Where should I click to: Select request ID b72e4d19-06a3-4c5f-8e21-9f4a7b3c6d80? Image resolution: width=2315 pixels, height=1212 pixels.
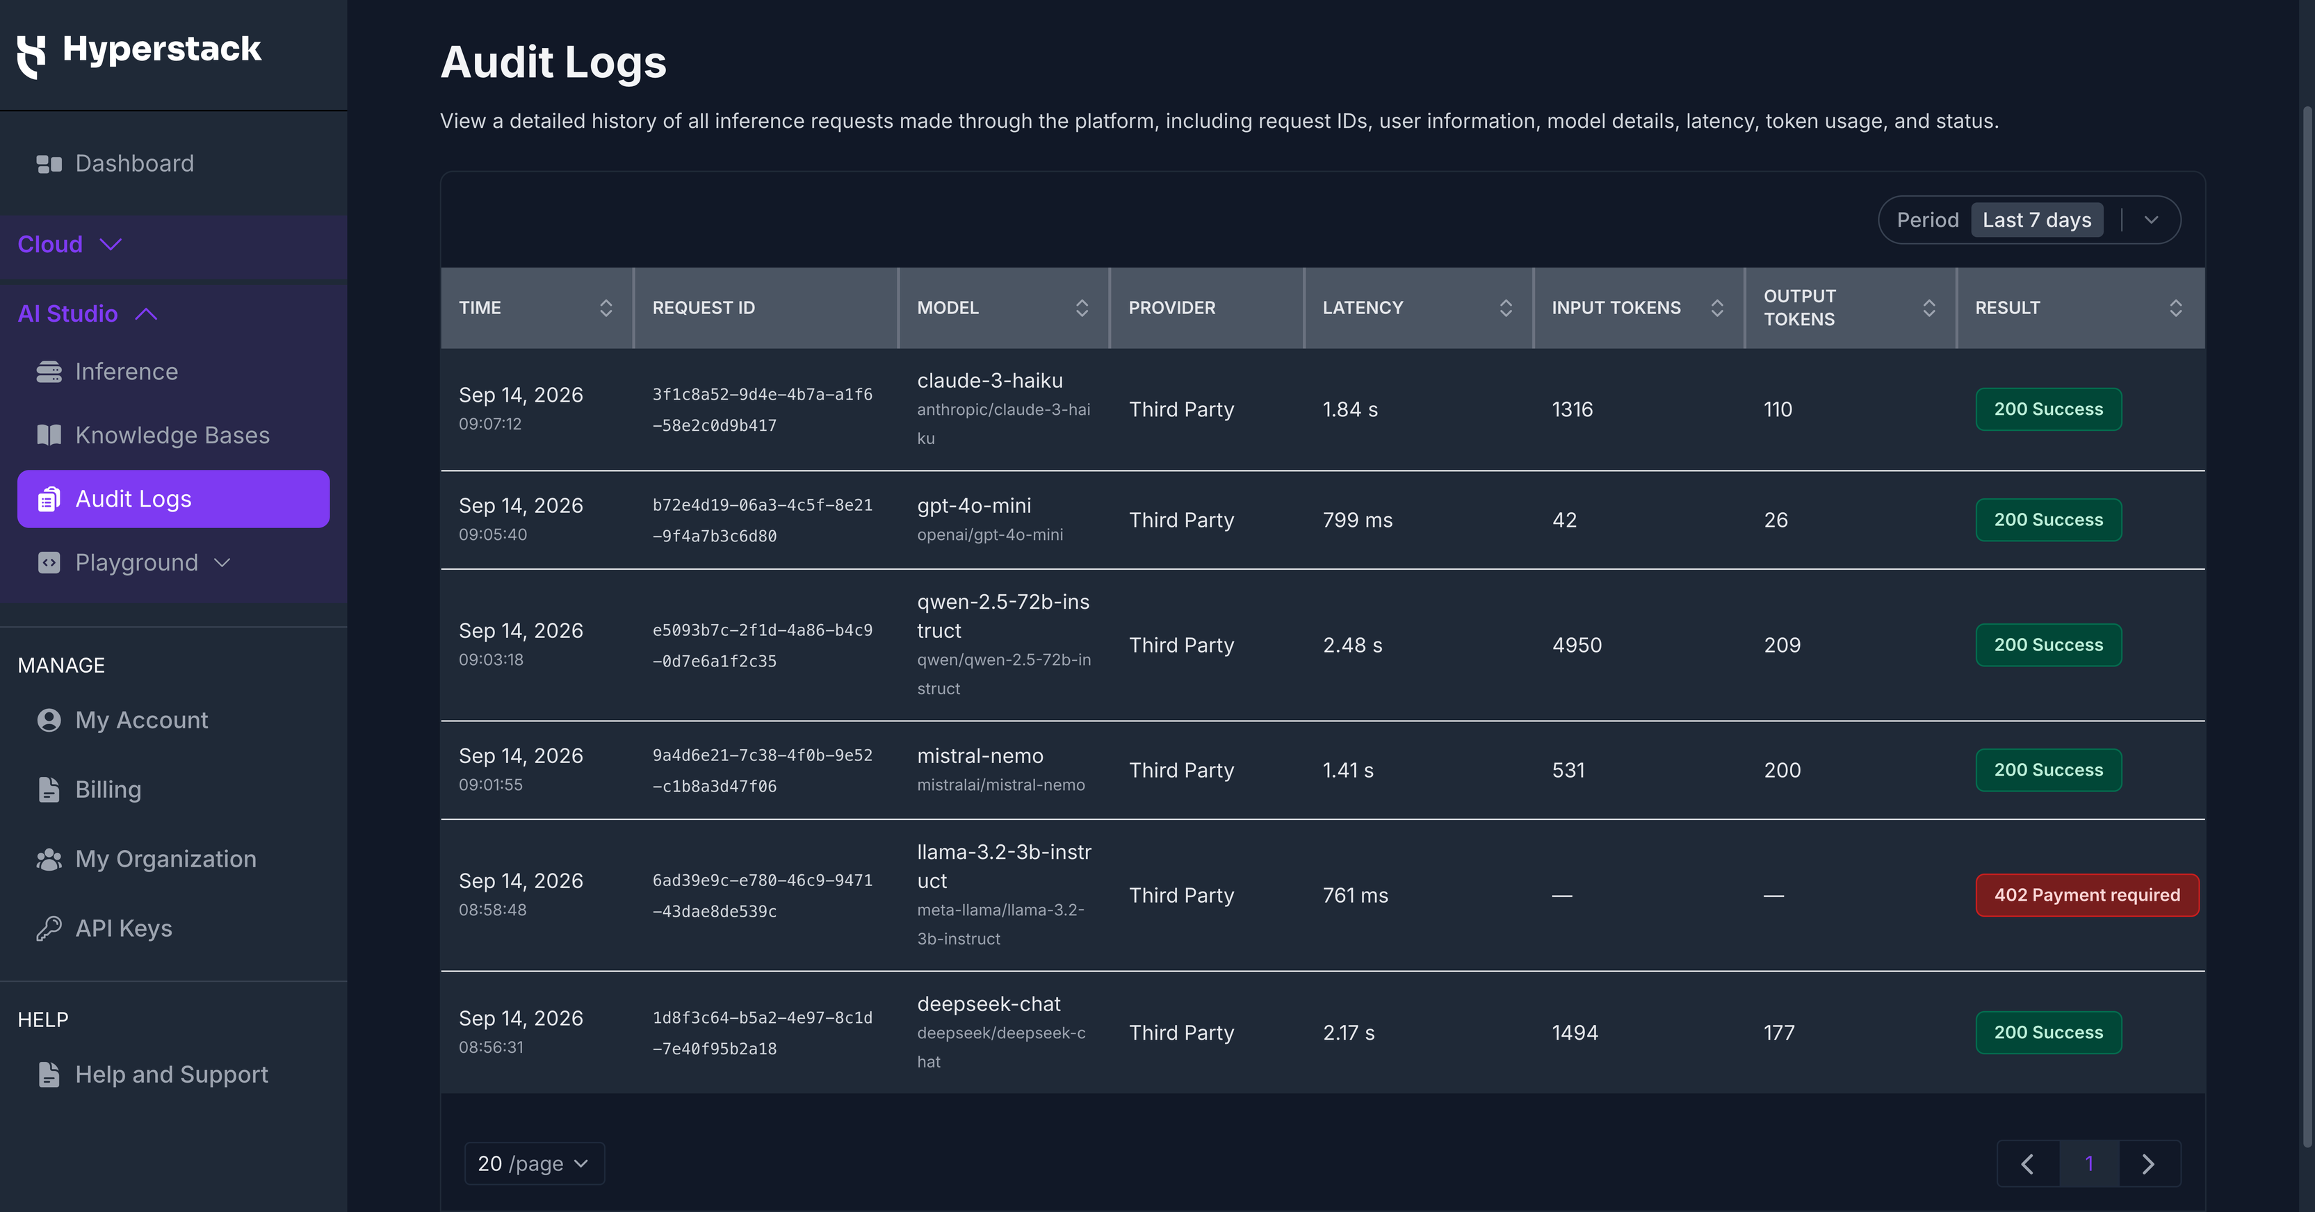click(x=762, y=521)
